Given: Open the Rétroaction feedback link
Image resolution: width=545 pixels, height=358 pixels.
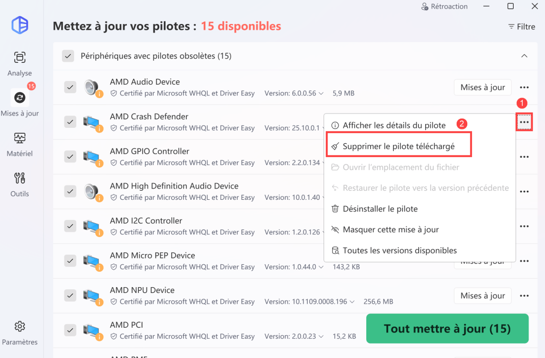Looking at the screenshot, I should [x=444, y=6].
